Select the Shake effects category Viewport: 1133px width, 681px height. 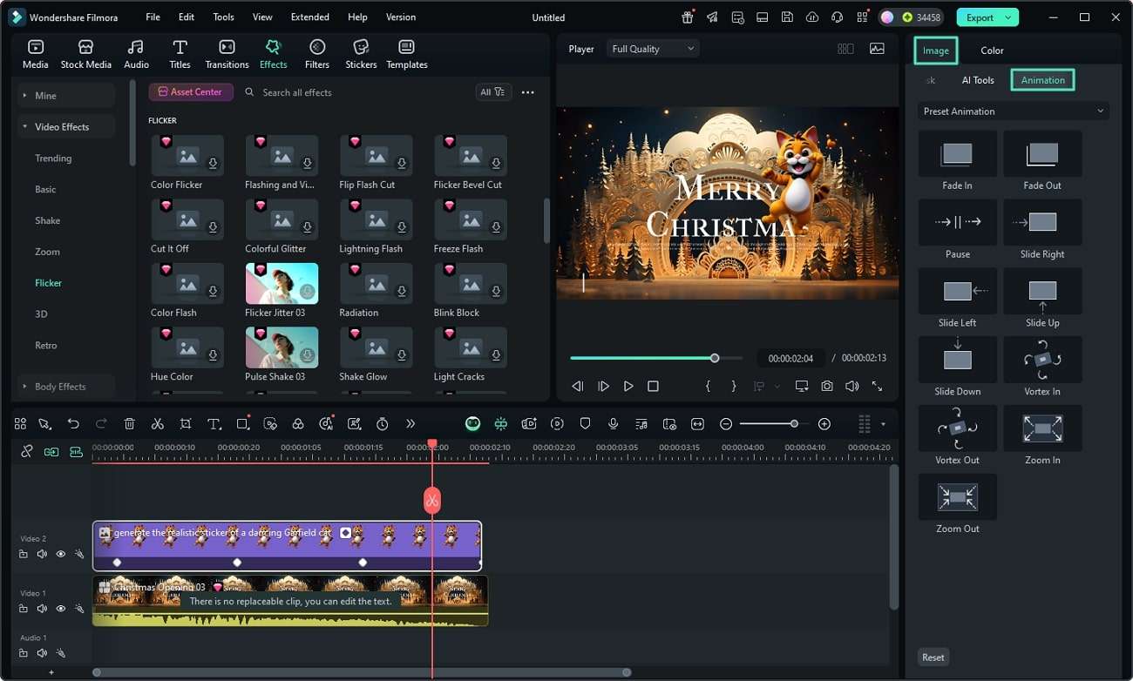point(47,220)
